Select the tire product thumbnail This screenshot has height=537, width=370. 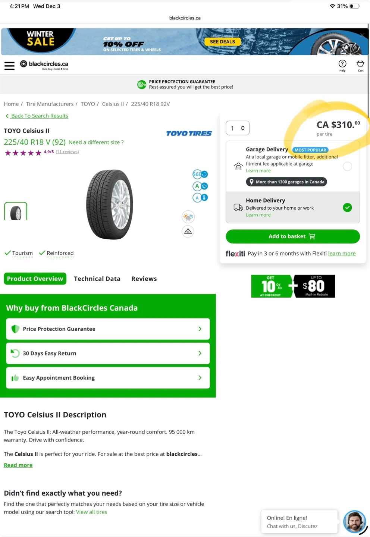(x=16, y=211)
